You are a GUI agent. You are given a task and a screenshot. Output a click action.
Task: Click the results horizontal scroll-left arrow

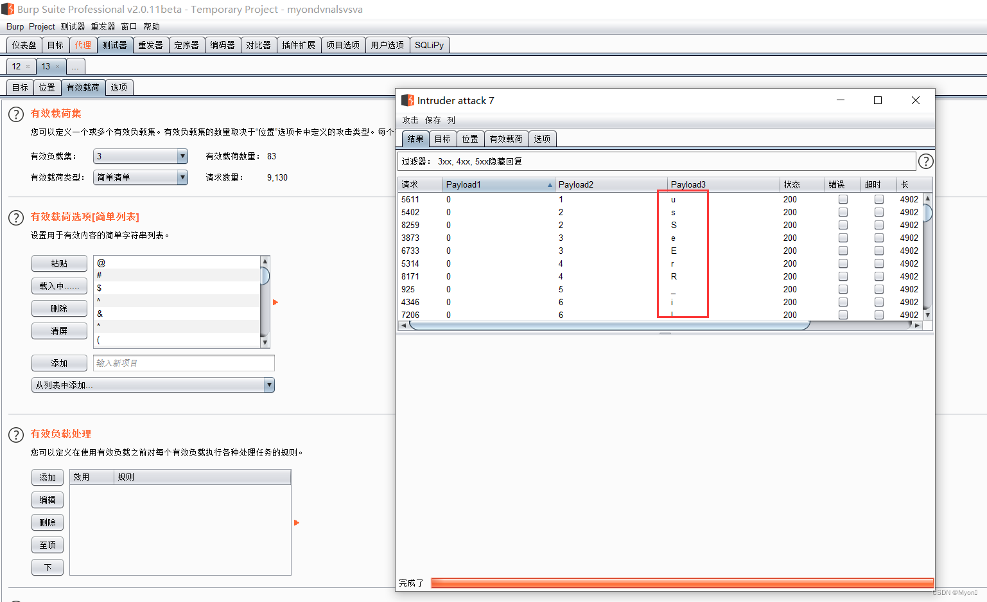(403, 325)
